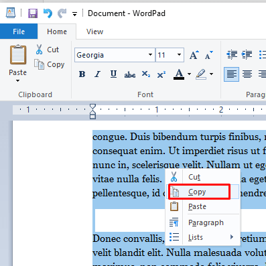
Task: Toggle Subscript formatting
Action: 146,74
